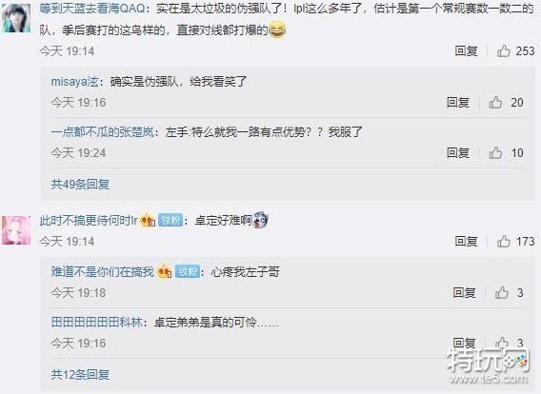Click the 铁粉 badge next to 此时不搞更待何时lr
Viewport: 541px width, 394px height.
click(170, 220)
